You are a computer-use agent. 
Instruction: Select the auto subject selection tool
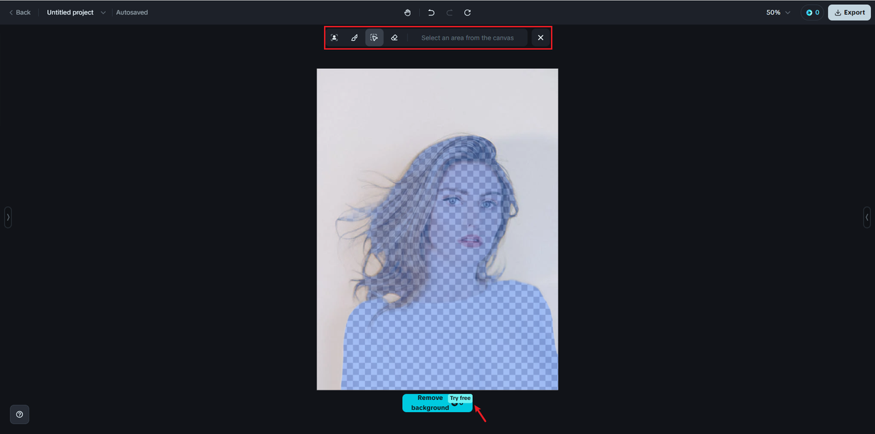click(x=334, y=38)
